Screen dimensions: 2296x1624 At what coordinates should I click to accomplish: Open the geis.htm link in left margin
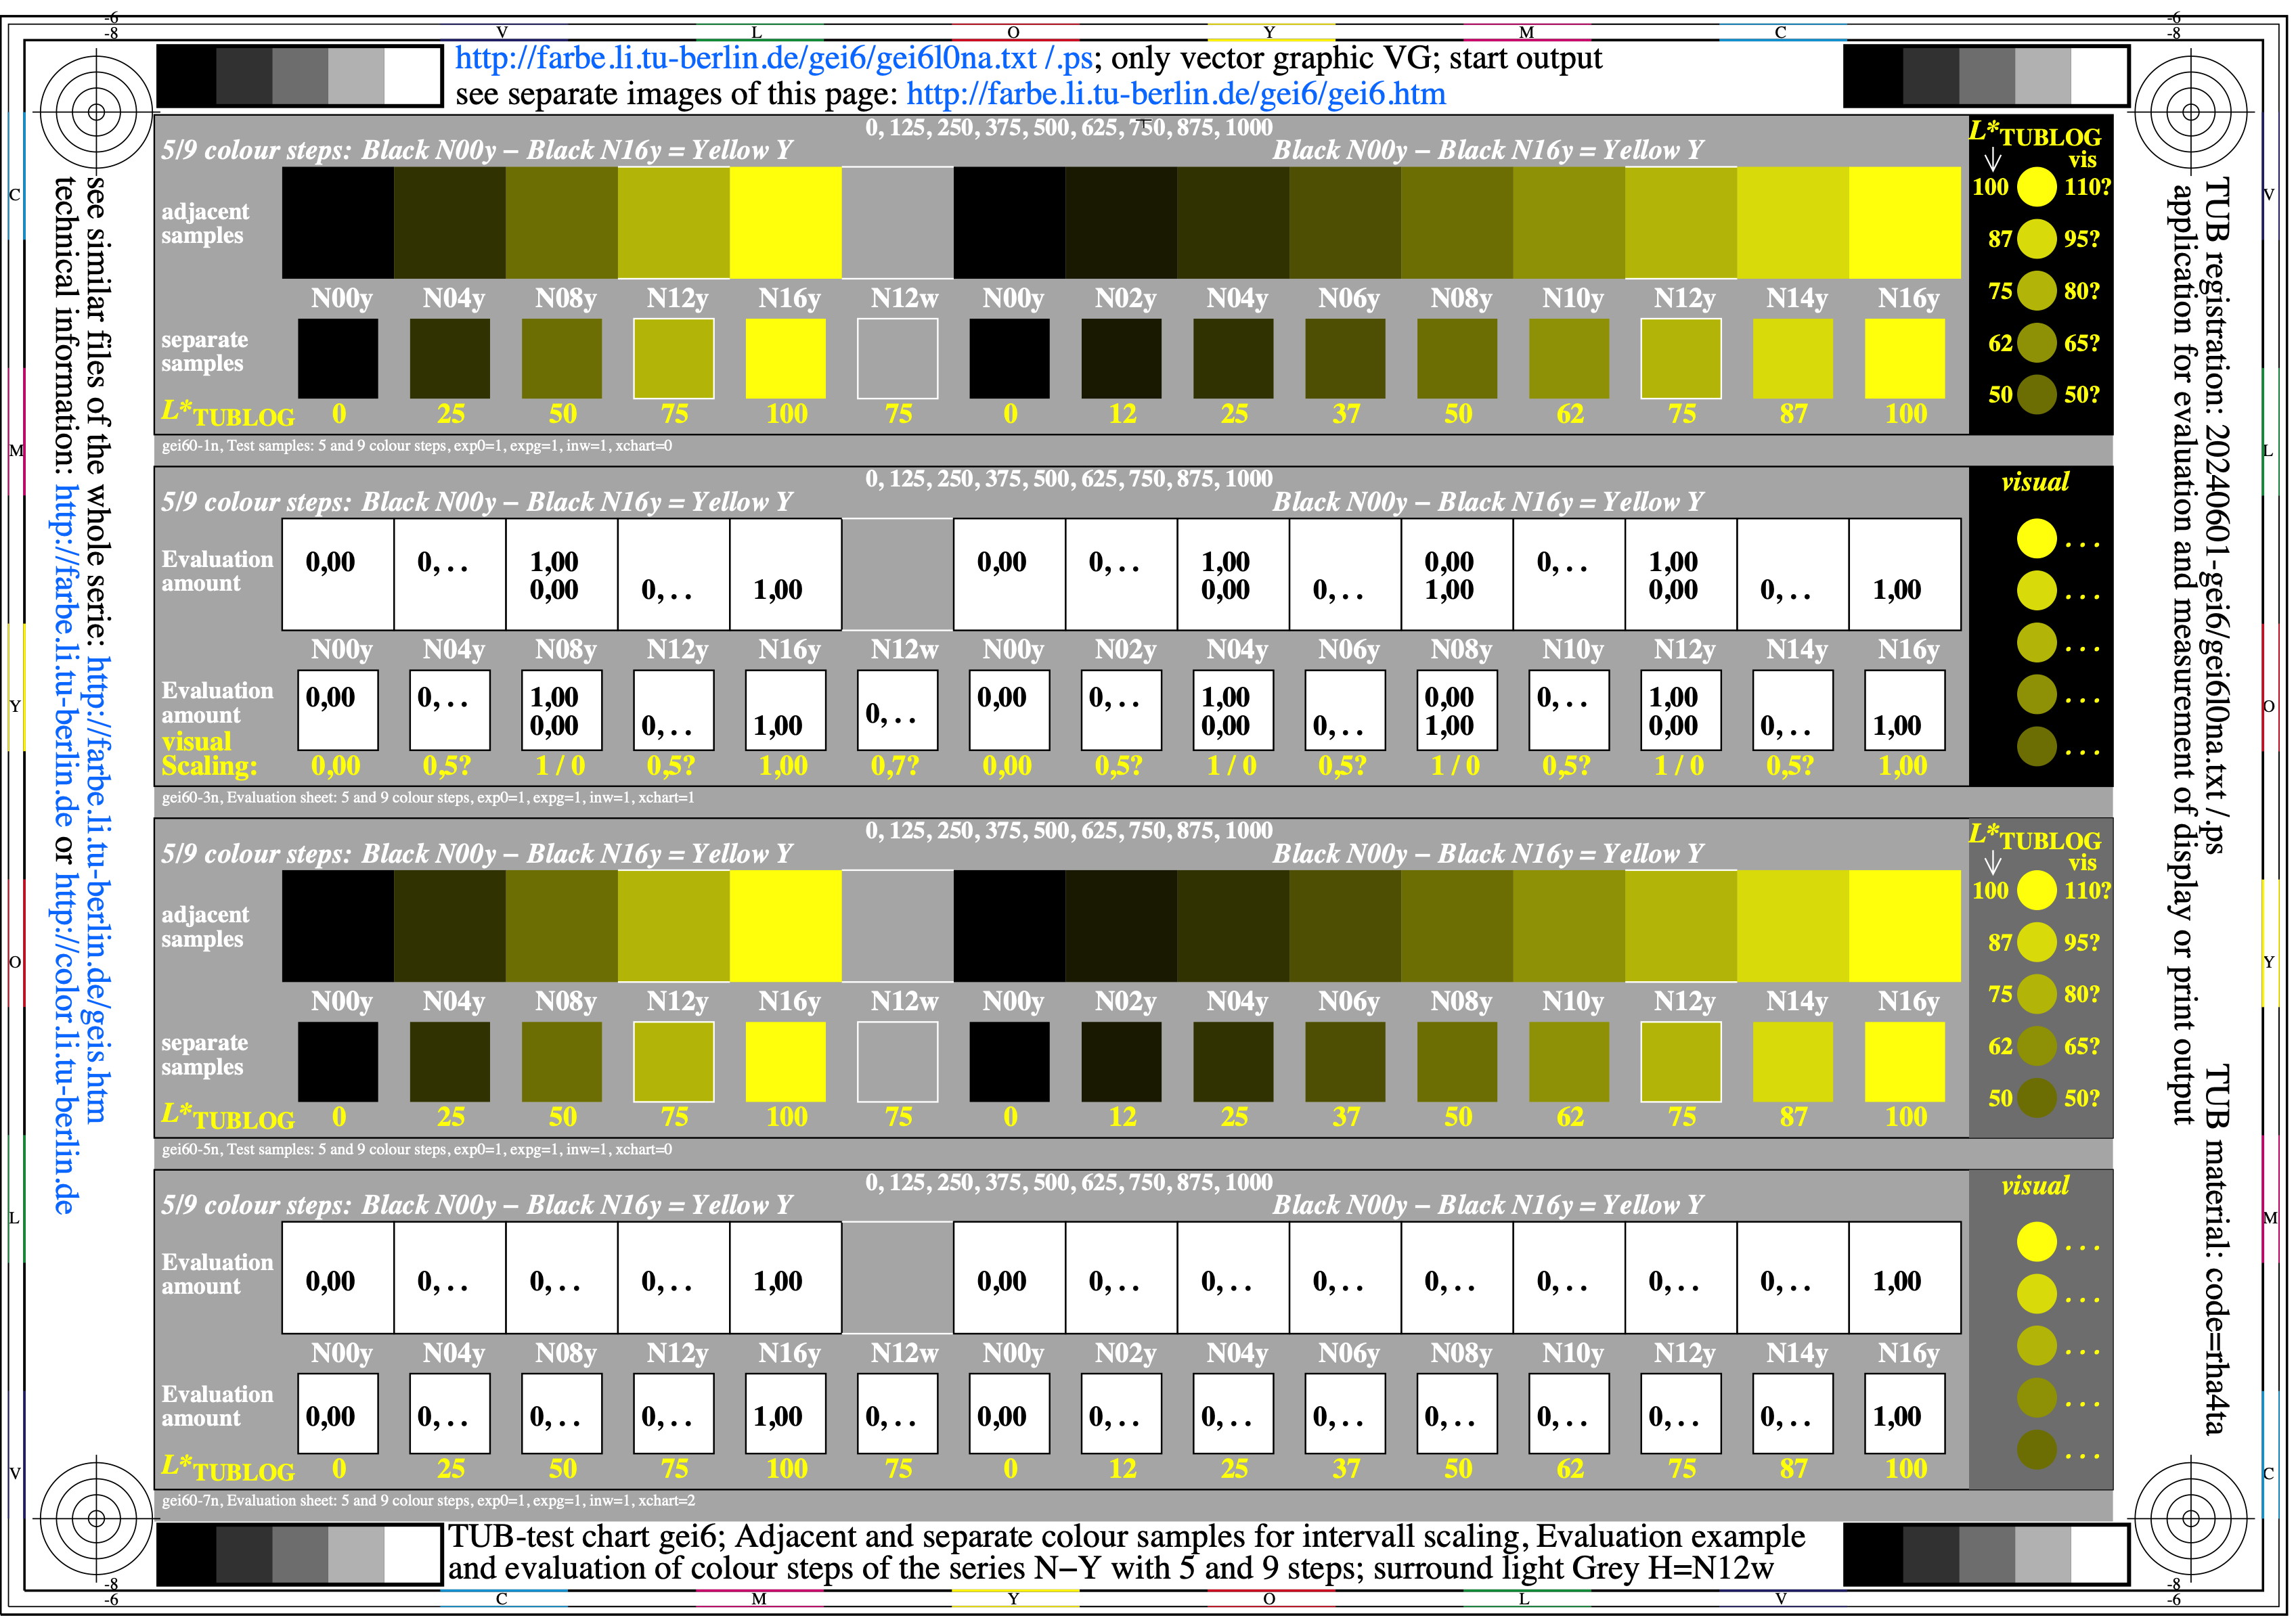point(97,889)
